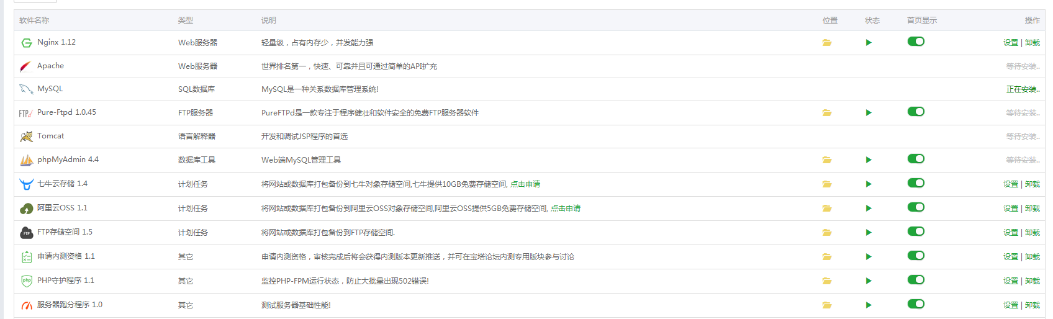The height and width of the screenshot is (319, 1053).
Task: Open the PHP守护程序 location folder
Action: click(x=827, y=281)
